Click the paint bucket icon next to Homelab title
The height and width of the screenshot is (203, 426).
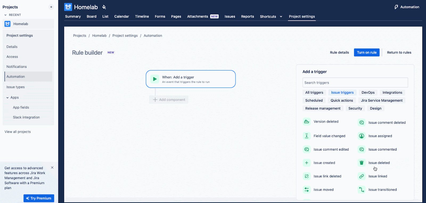click(x=104, y=7)
